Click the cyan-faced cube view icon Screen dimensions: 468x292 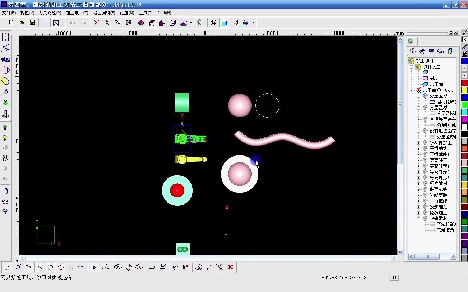[224, 23]
